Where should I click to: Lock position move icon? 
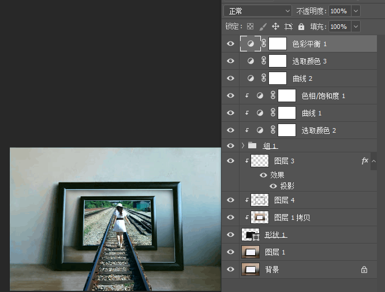[275, 26]
